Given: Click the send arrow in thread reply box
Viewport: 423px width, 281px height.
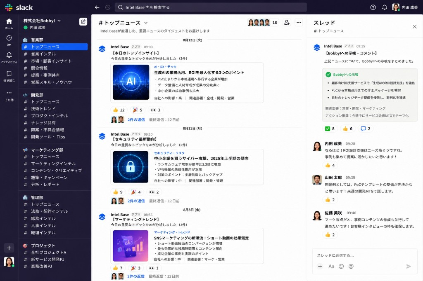Looking at the screenshot, I should click(409, 266).
